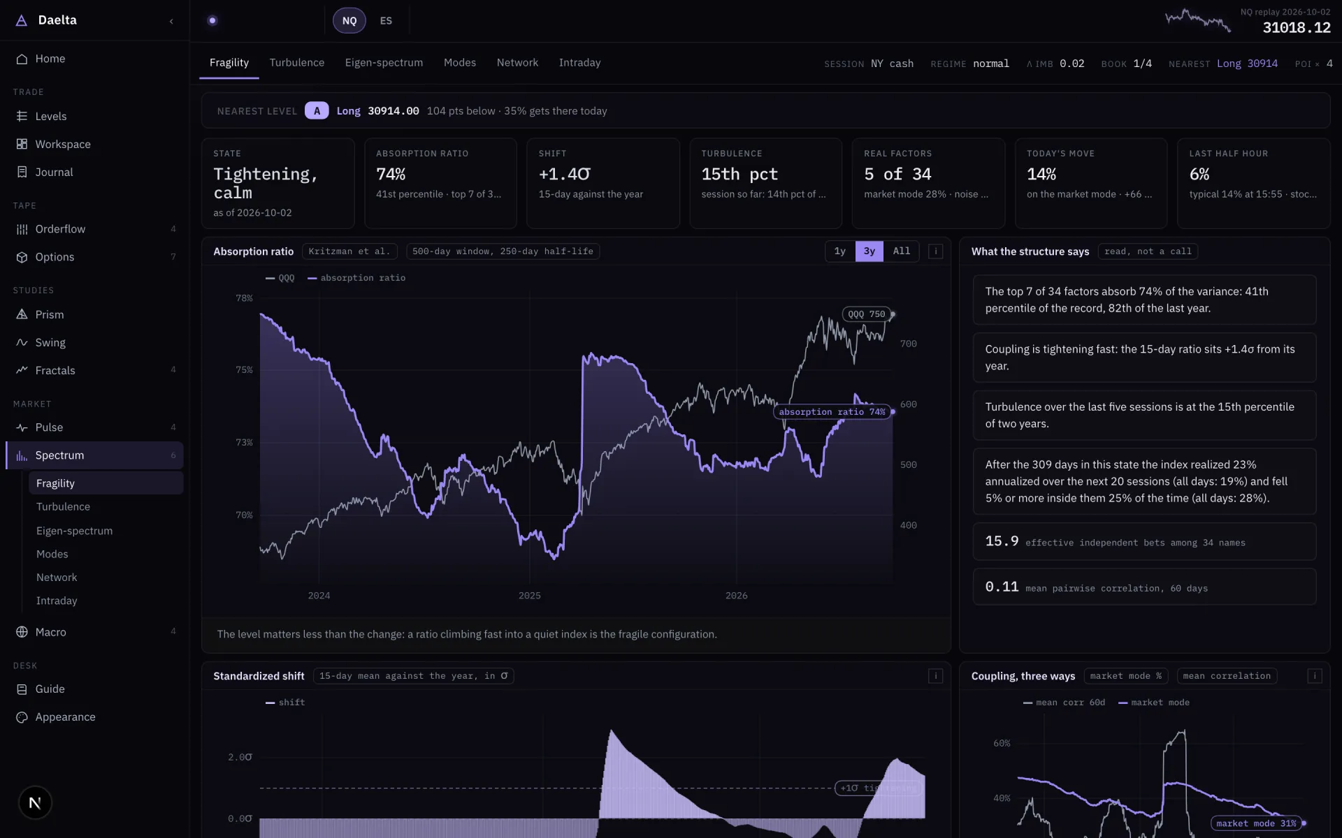Image resolution: width=1342 pixels, height=838 pixels.
Task: Select Network in sidebar submenu
Action: point(106,578)
